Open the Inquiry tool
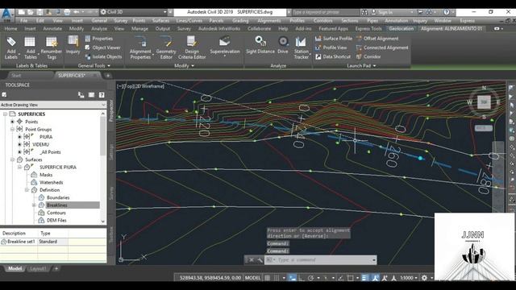Image resolution: width=516 pixels, height=290 pixels. [x=73, y=45]
